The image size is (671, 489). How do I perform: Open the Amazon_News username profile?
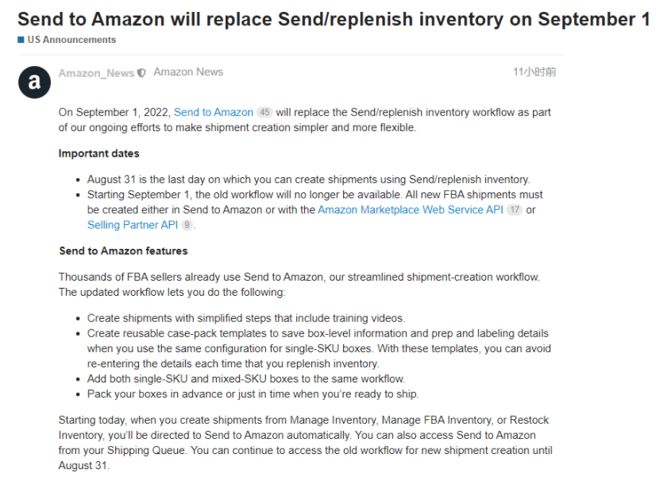(x=96, y=73)
